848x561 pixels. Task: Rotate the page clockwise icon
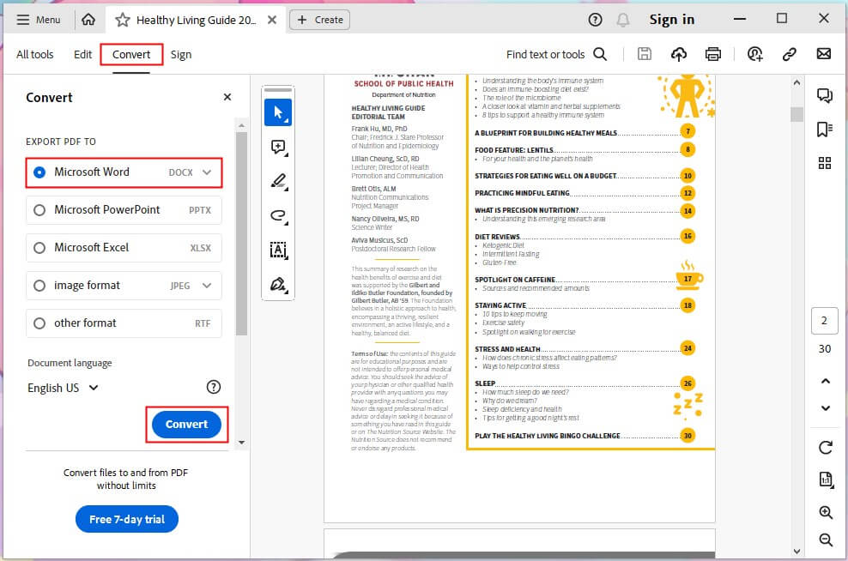click(826, 447)
